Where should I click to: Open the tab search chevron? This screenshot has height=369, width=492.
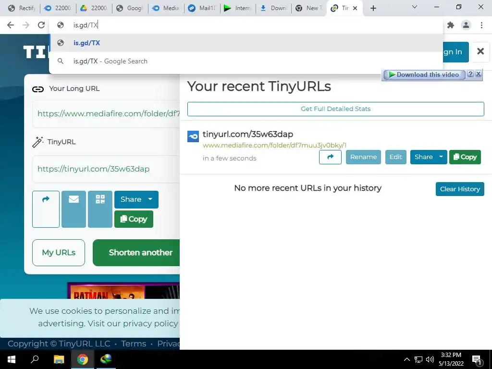[x=415, y=7]
